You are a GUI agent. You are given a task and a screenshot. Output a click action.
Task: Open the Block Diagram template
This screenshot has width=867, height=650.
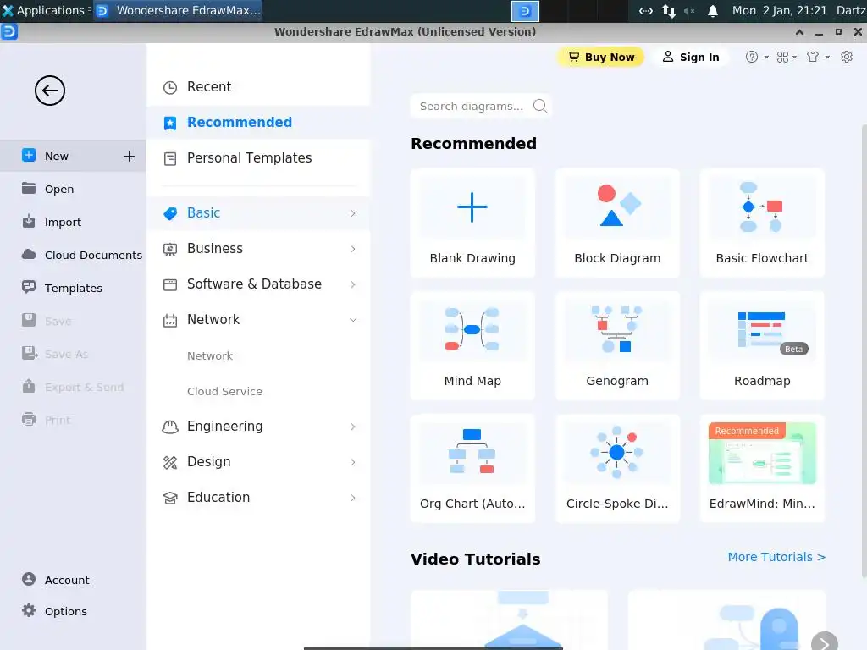(x=617, y=223)
